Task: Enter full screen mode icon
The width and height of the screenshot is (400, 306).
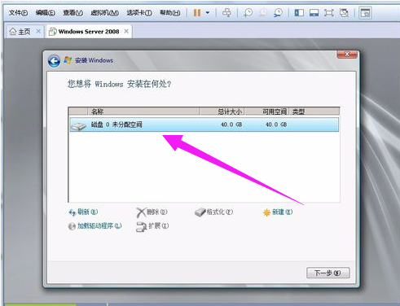Action: coord(329,13)
